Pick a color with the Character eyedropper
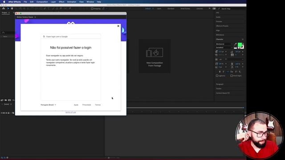285x160 pixels. click(x=236, y=44)
